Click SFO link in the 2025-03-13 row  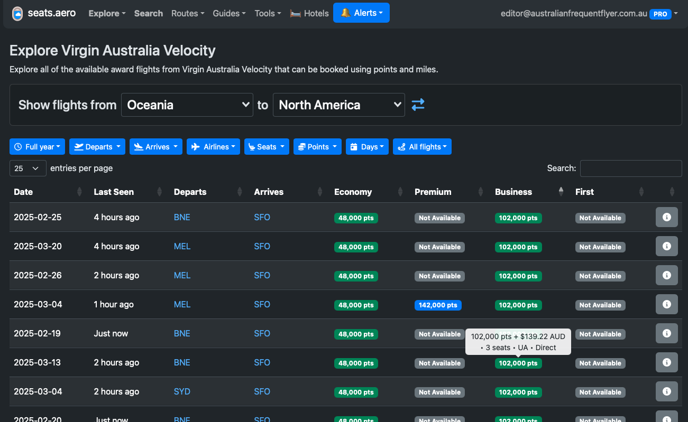(262, 362)
